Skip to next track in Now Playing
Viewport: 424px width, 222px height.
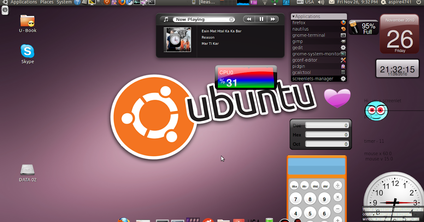(273, 19)
